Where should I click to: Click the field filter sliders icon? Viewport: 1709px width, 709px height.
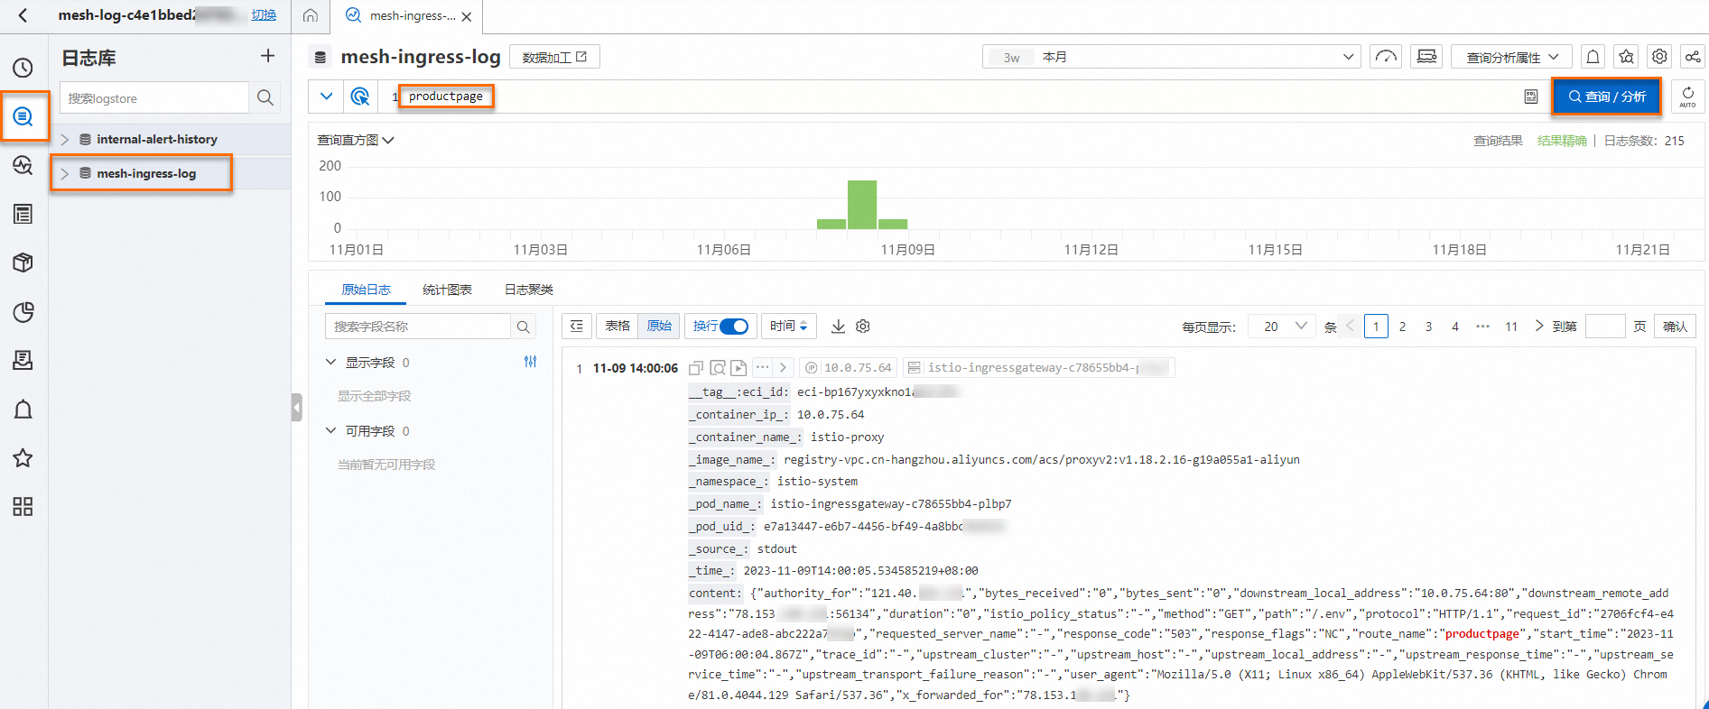(x=530, y=362)
